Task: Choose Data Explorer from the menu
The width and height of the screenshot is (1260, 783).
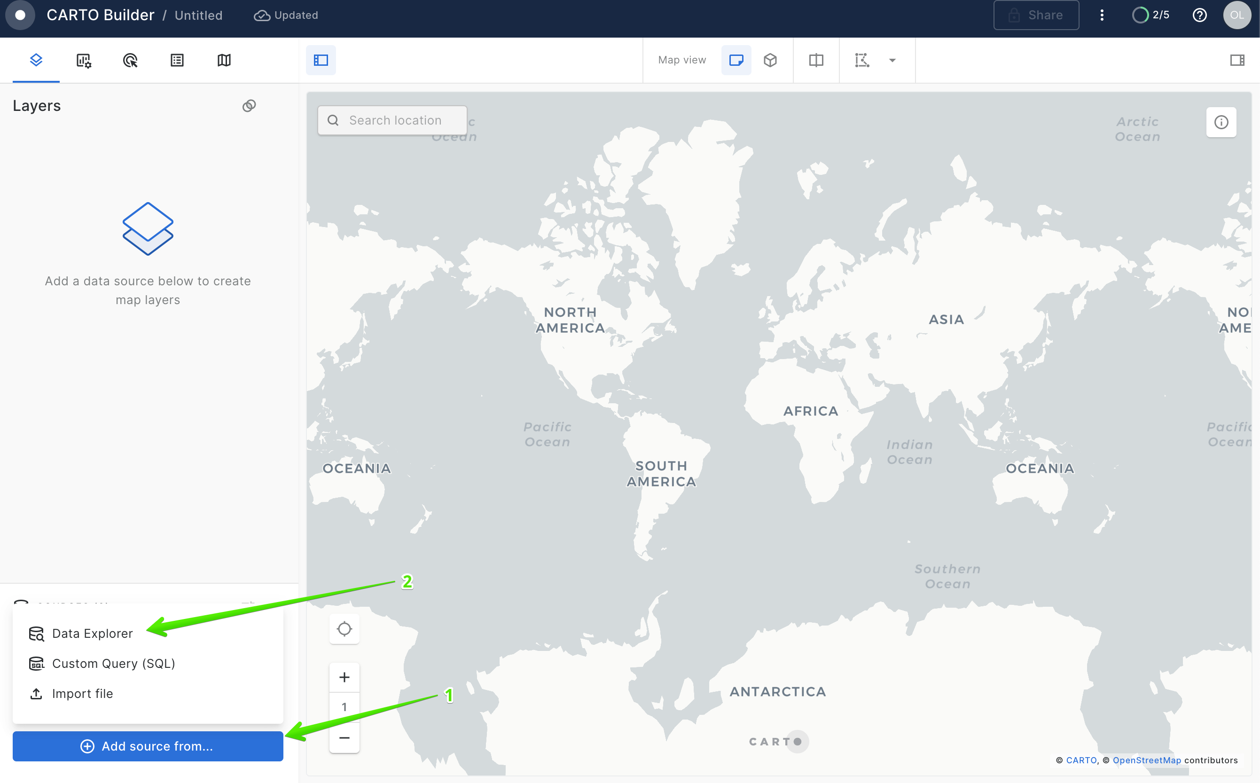Action: pos(92,634)
